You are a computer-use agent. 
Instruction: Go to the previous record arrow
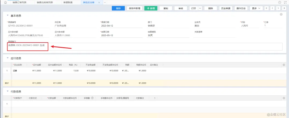pos(272,8)
